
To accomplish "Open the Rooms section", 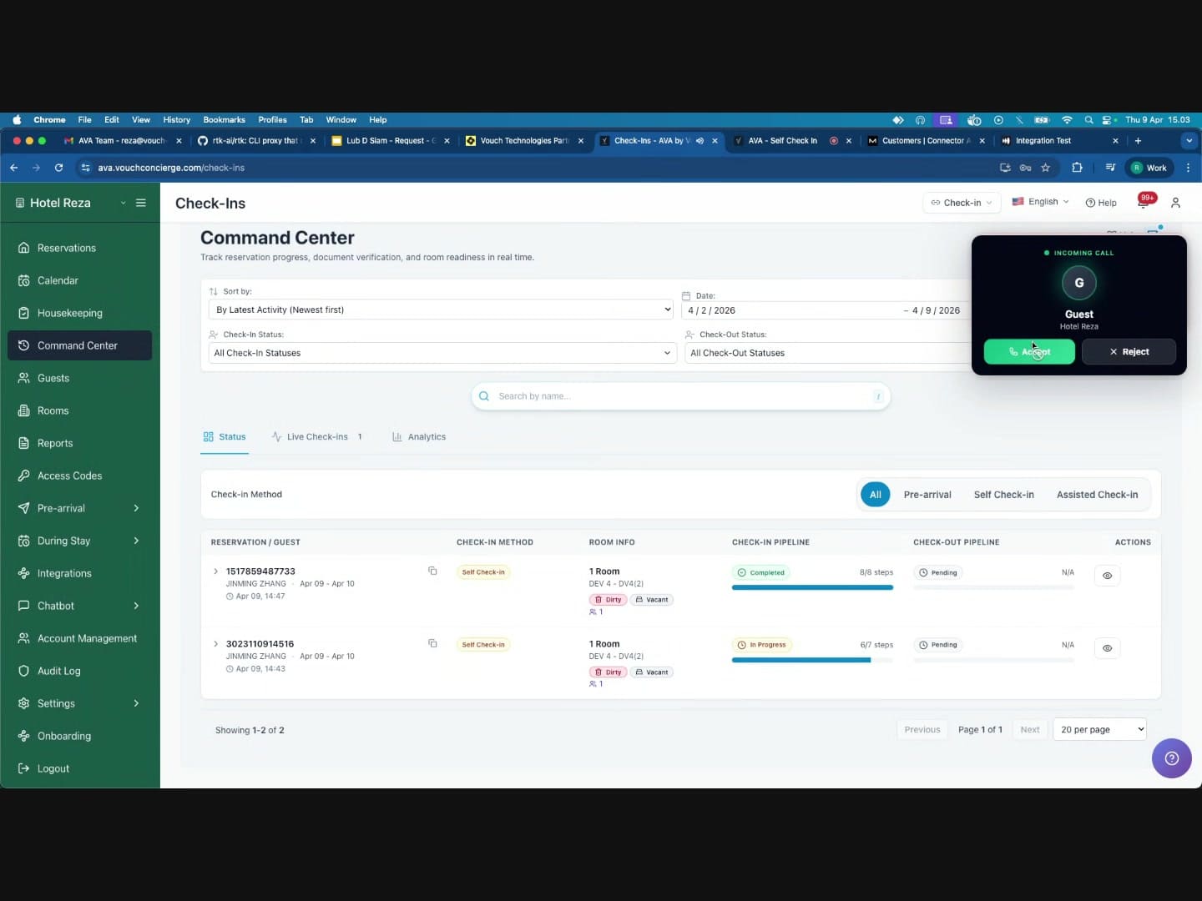I will tap(53, 410).
